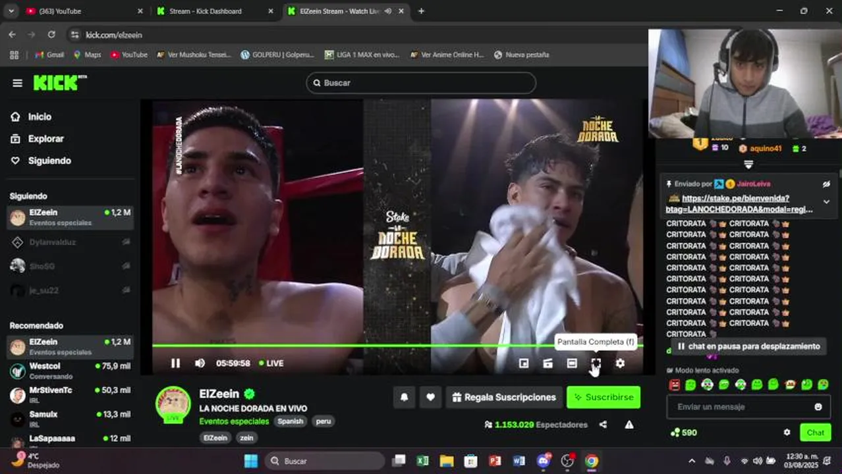Viewport: 842px width, 474px height.
Task: Open Siguiendo in sidebar menu
Action: coord(49,161)
